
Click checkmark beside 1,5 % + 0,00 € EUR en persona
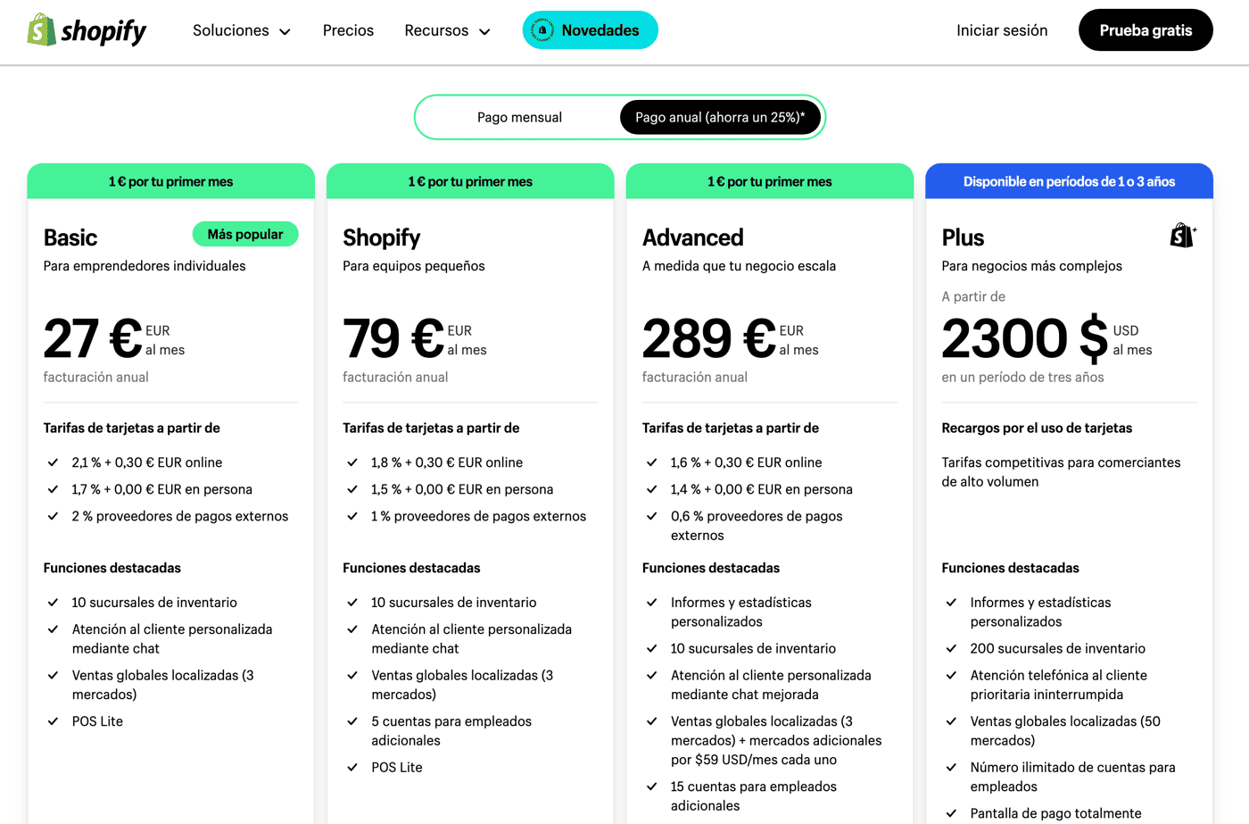[x=352, y=489]
